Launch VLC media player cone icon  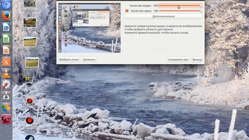click(x=6, y=73)
